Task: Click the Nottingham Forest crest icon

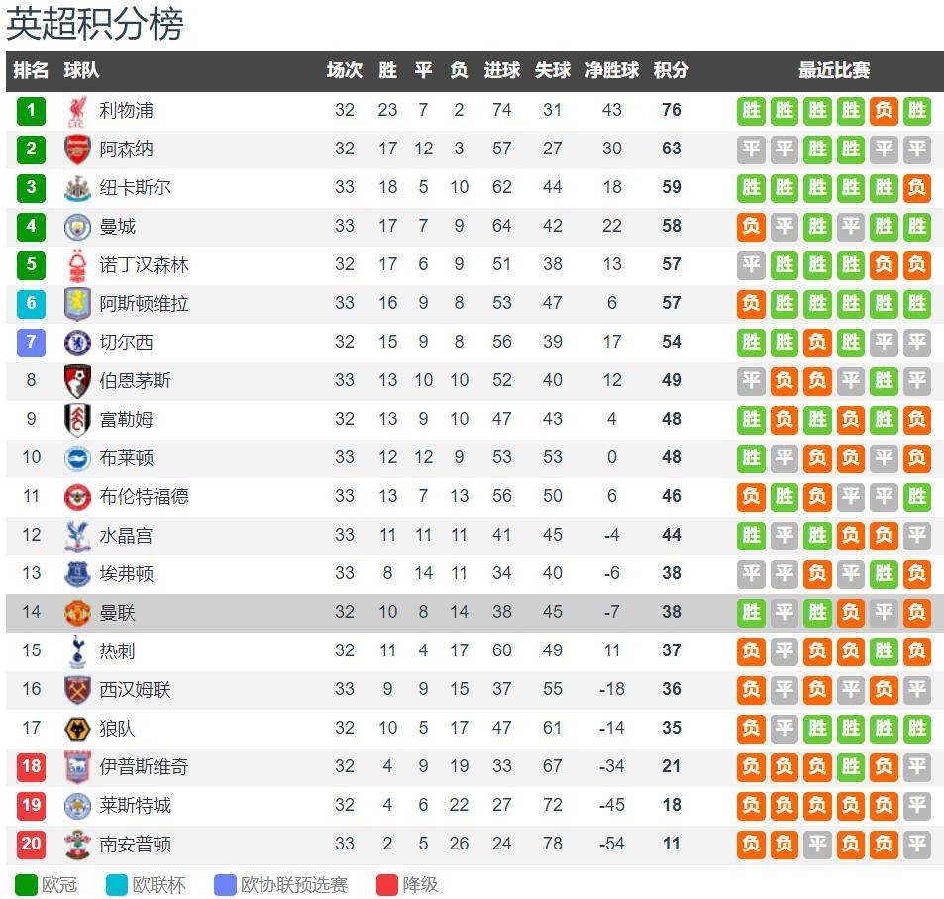Action: (77, 265)
